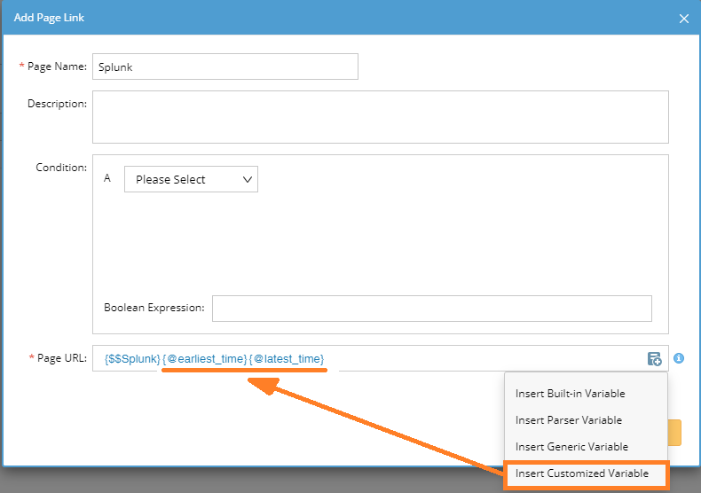The width and height of the screenshot is (701, 493).
Task: Focus the Boolean Expression input box
Action: (432, 309)
